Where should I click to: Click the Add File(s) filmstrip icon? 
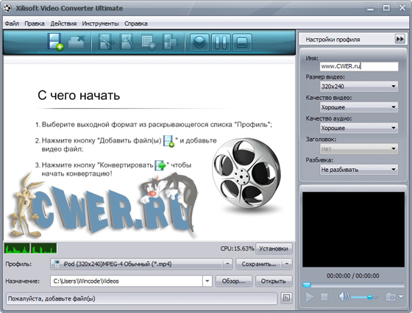(x=55, y=41)
